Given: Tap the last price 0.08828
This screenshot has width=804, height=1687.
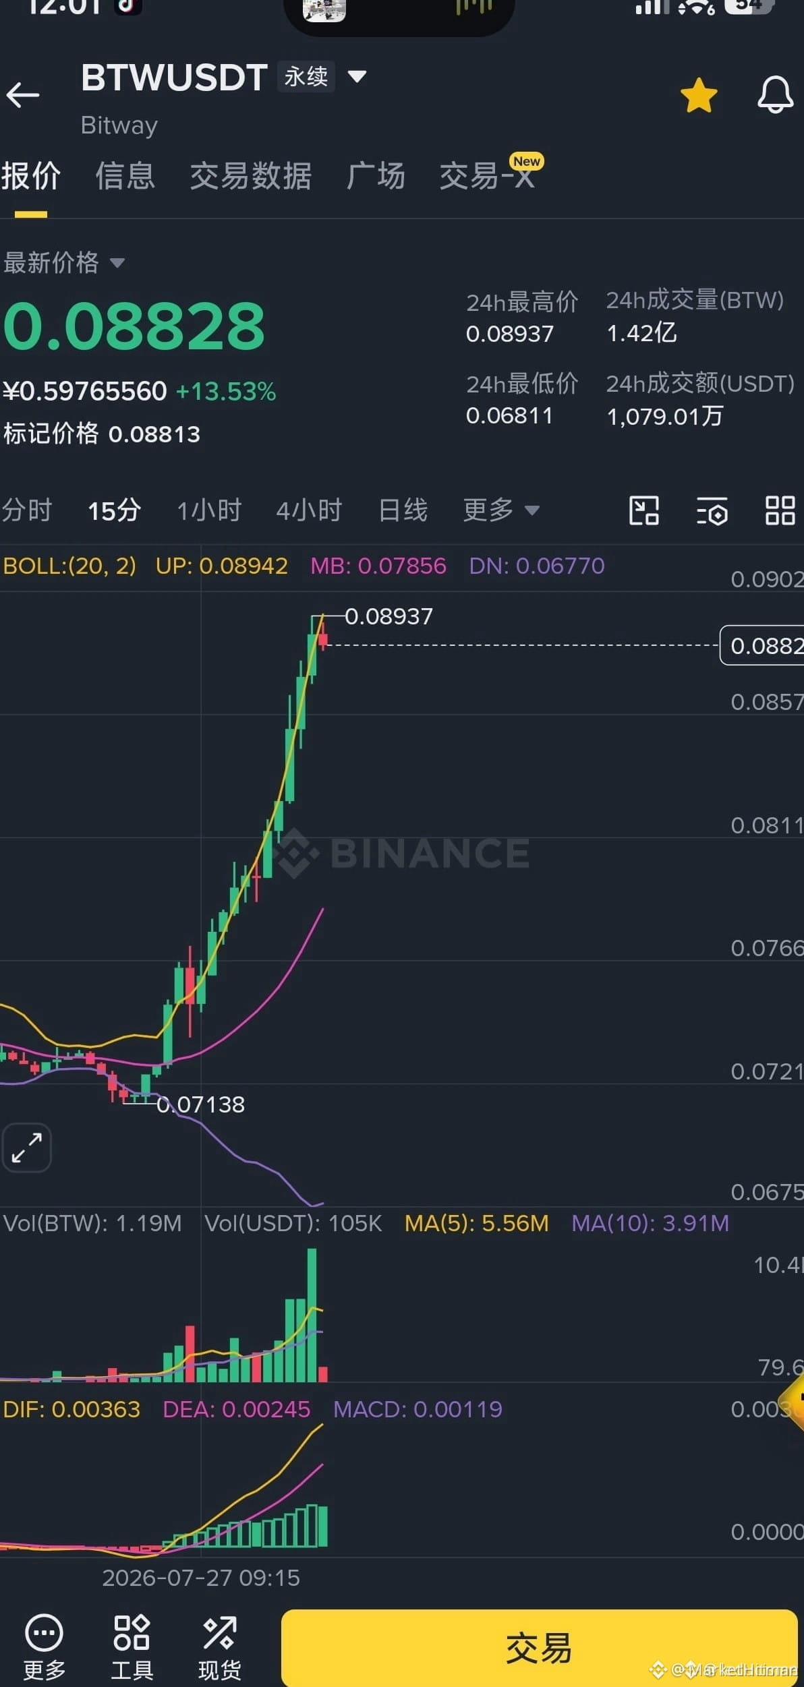Looking at the screenshot, I should [134, 327].
